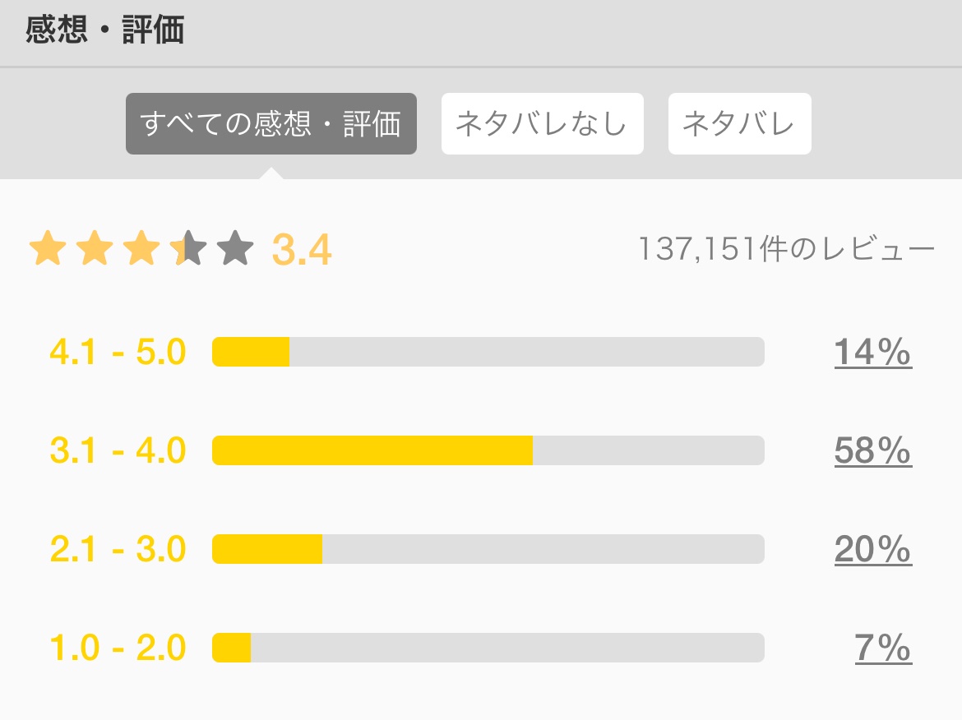Click the 4.1 - 5.0 rating bar

coord(488,352)
